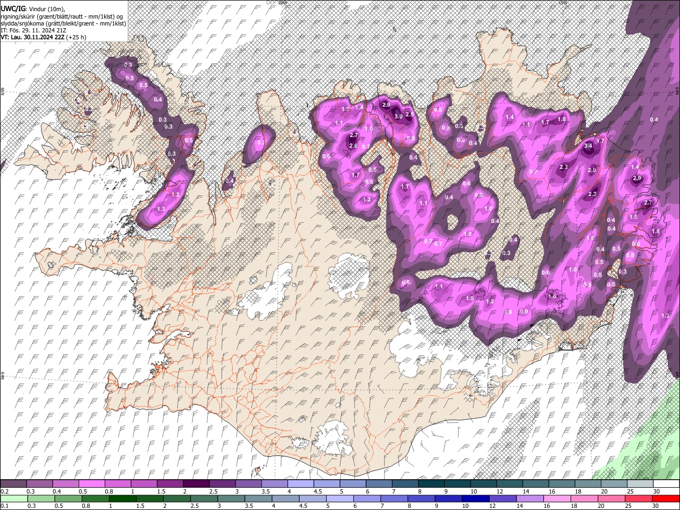Viewport: 680px width, 510px height.
Task: Click the '0.1' label in the bottom legend row
Action: [x=4, y=506]
